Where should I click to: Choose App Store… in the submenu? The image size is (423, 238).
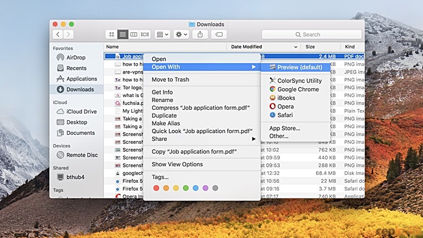point(295,128)
